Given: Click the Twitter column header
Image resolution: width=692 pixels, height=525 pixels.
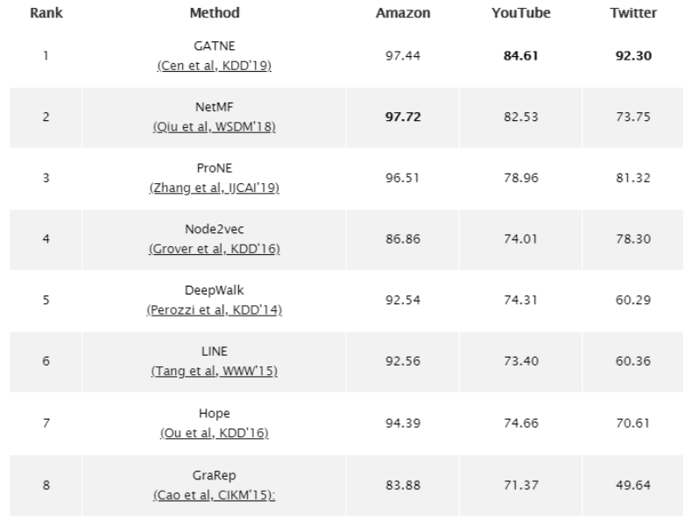Looking at the screenshot, I should pyautogui.click(x=632, y=13).
